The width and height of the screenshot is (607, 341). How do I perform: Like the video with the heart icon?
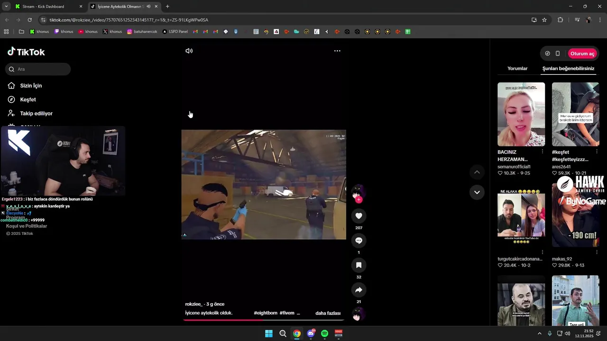click(359, 216)
